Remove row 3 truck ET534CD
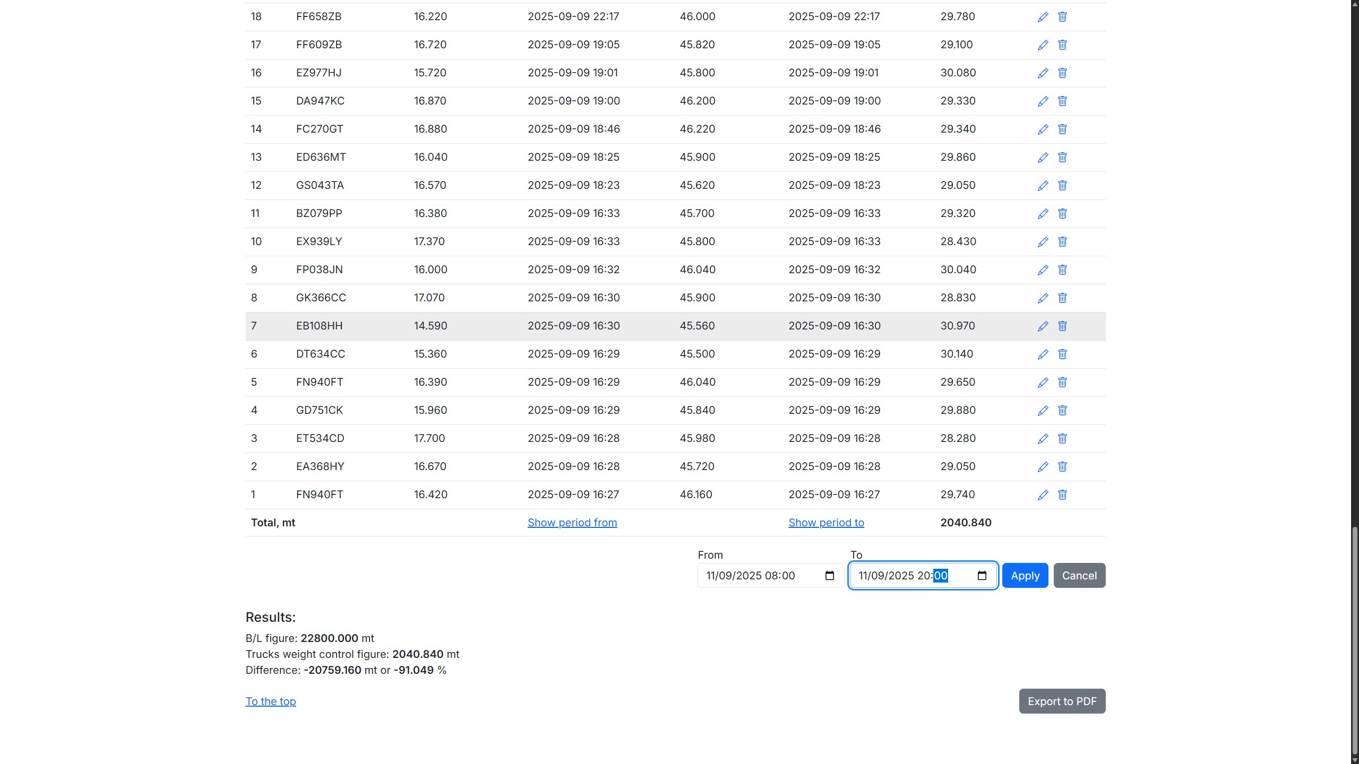The height and width of the screenshot is (764, 1359). point(1062,439)
